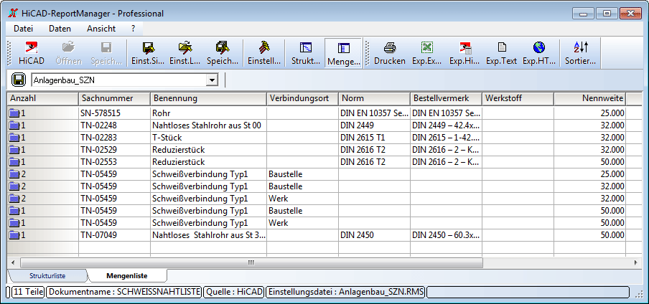The image size is (649, 304).
Task: Click the Exp.HT... globe icon
Action: click(539, 47)
